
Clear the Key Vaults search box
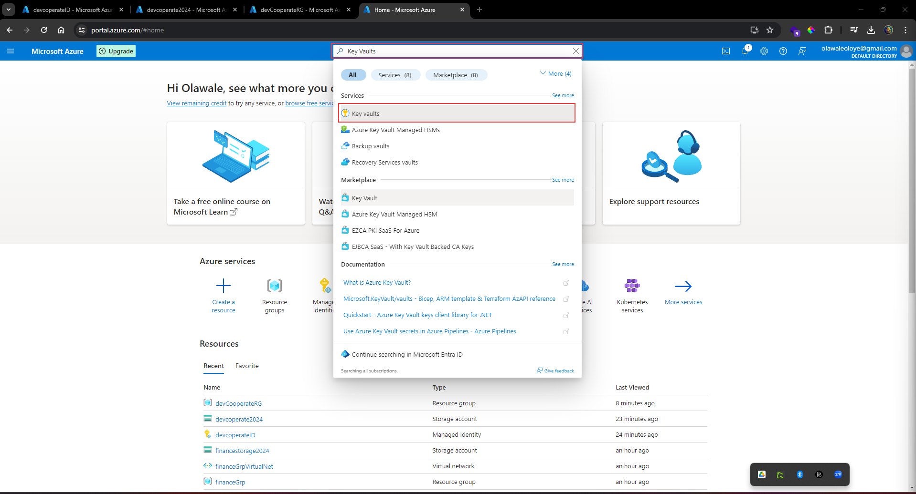(x=576, y=51)
